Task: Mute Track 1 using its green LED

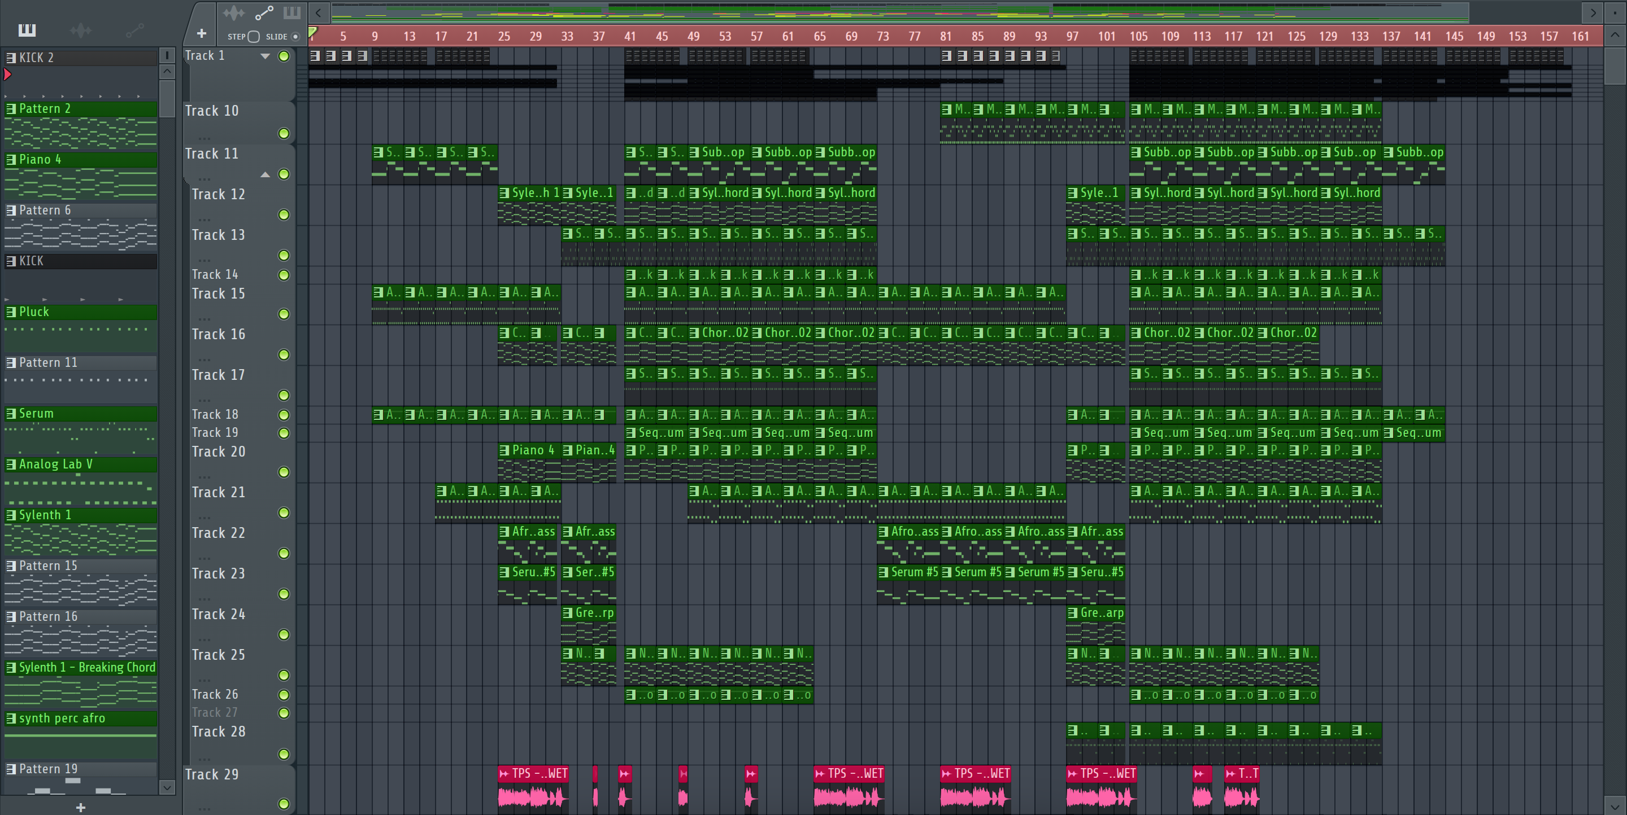Action: pyautogui.click(x=284, y=56)
